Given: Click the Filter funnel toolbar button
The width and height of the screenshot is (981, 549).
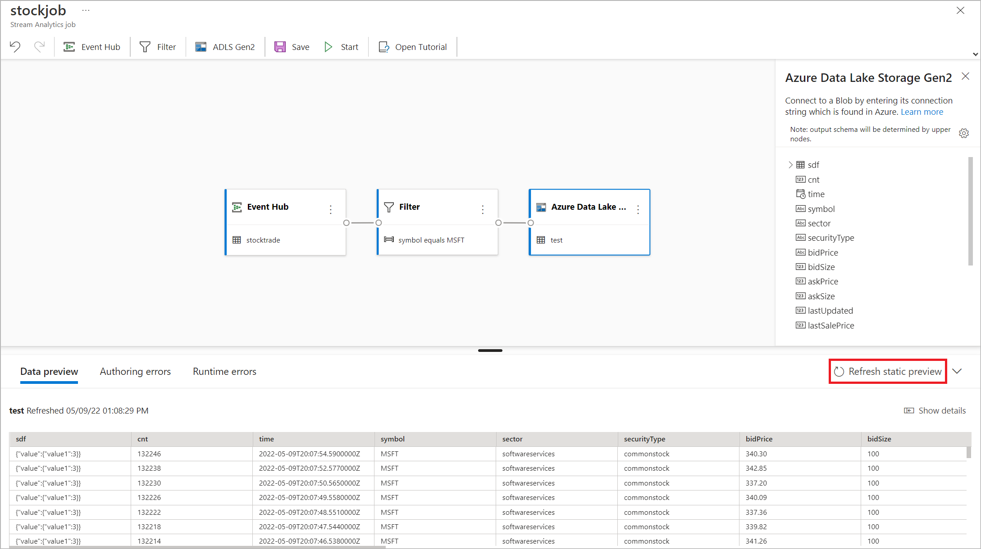Looking at the screenshot, I should coord(158,47).
